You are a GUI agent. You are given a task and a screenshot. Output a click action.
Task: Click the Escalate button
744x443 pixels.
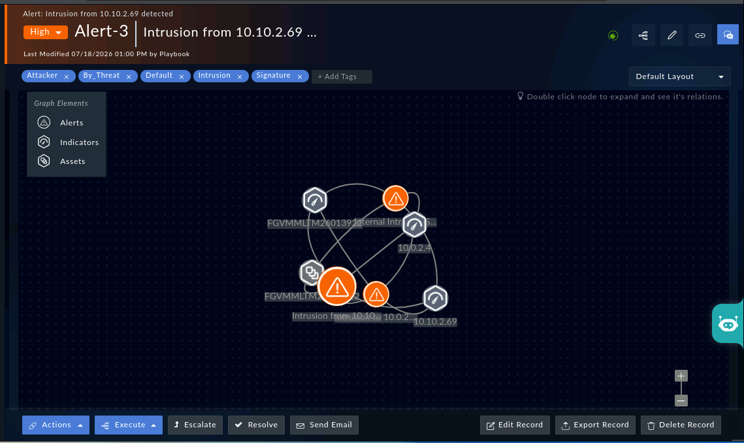195,425
